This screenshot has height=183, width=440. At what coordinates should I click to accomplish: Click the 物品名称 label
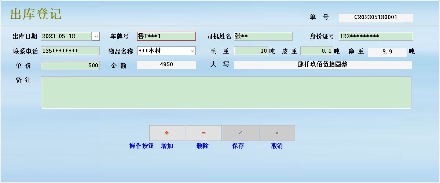pyautogui.click(x=121, y=51)
